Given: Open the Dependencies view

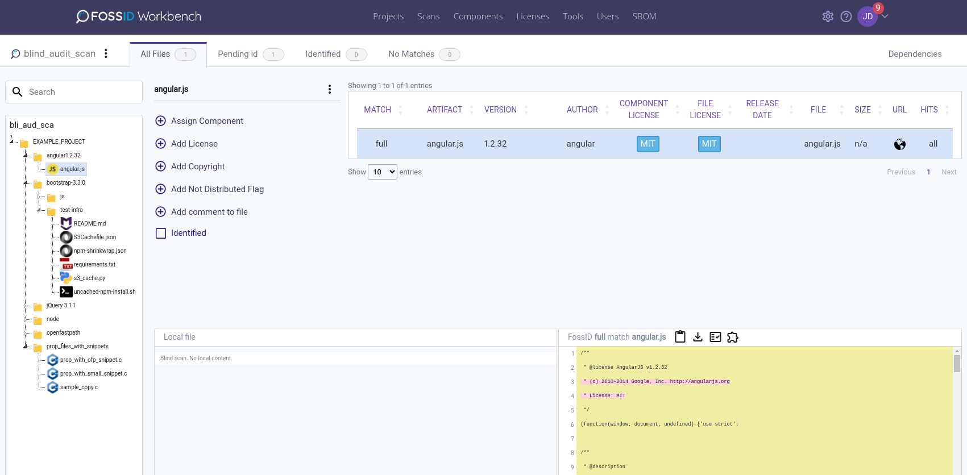Looking at the screenshot, I should [x=915, y=54].
